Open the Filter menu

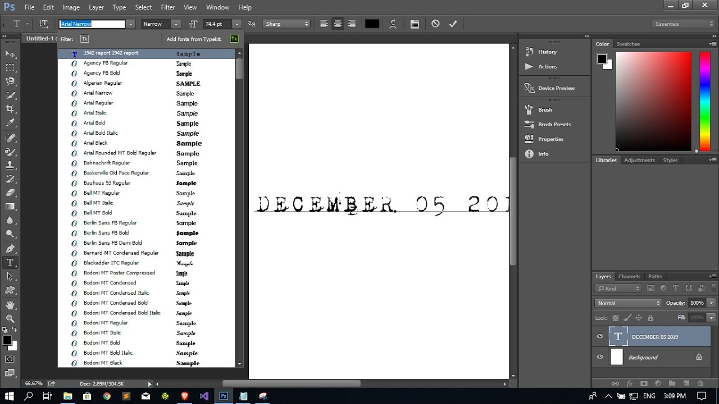tap(167, 7)
